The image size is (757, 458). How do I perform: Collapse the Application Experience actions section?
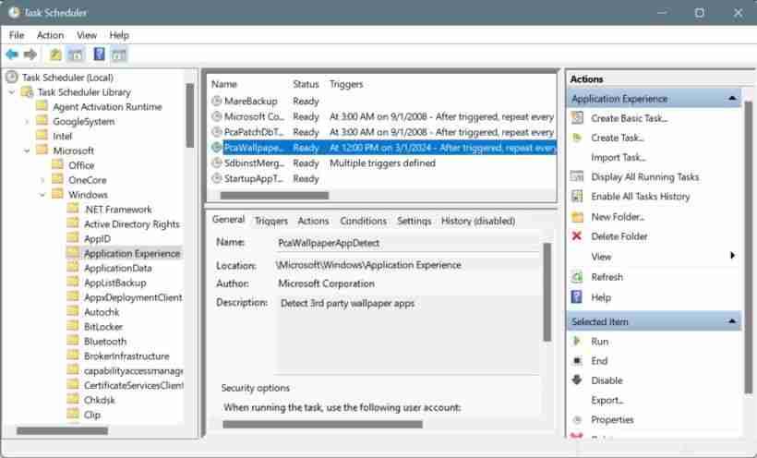coord(732,99)
